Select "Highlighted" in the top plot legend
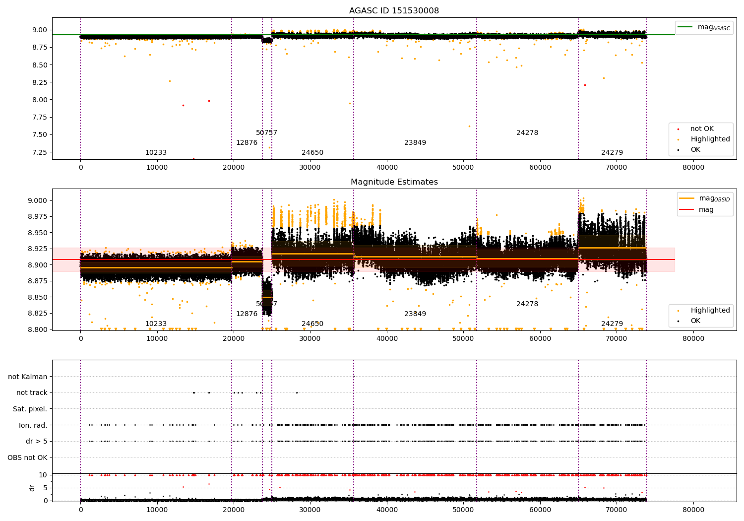The image size is (744, 521). tap(710, 139)
